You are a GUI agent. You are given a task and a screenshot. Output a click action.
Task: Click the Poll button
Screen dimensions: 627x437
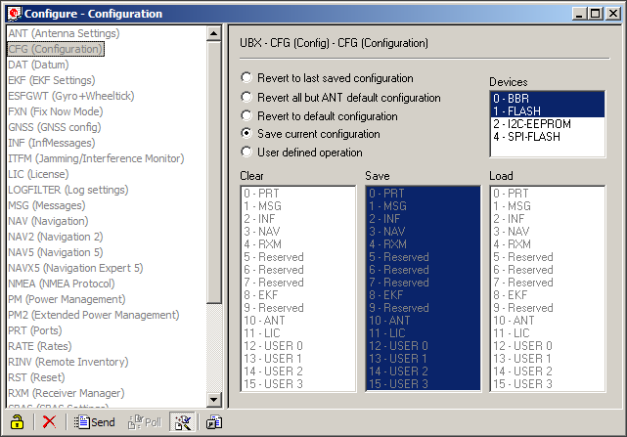pos(145,422)
